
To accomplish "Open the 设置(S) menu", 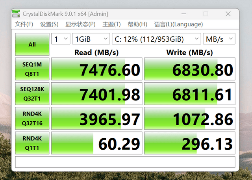I will click(49, 24).
